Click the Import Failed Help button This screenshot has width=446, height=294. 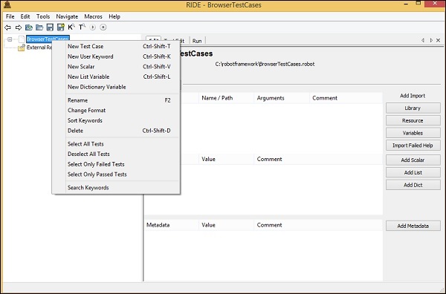pos(413,146)
